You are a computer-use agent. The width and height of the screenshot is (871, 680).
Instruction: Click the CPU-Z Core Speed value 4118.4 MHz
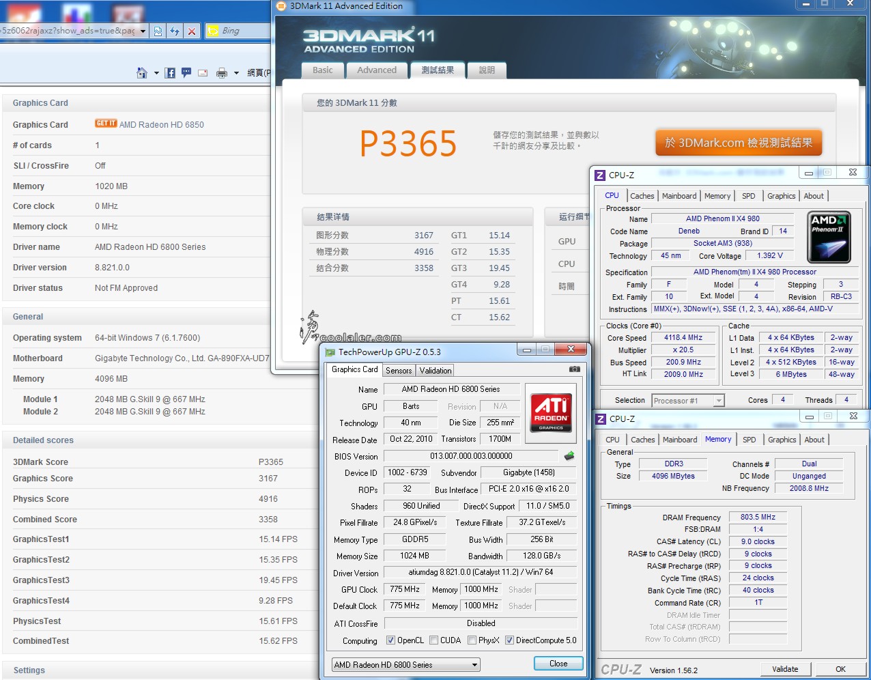(x=683, y=337)
